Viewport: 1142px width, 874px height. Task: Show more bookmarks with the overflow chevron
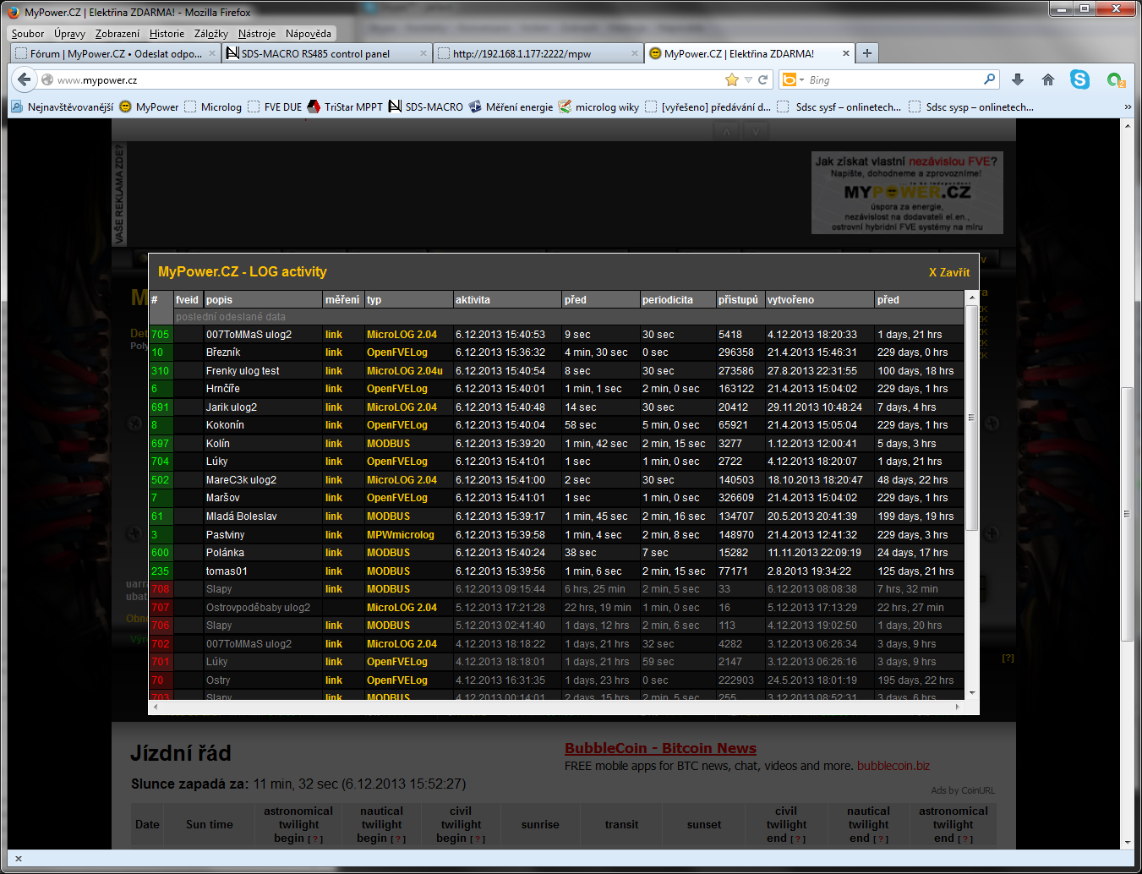point(1128,107)
